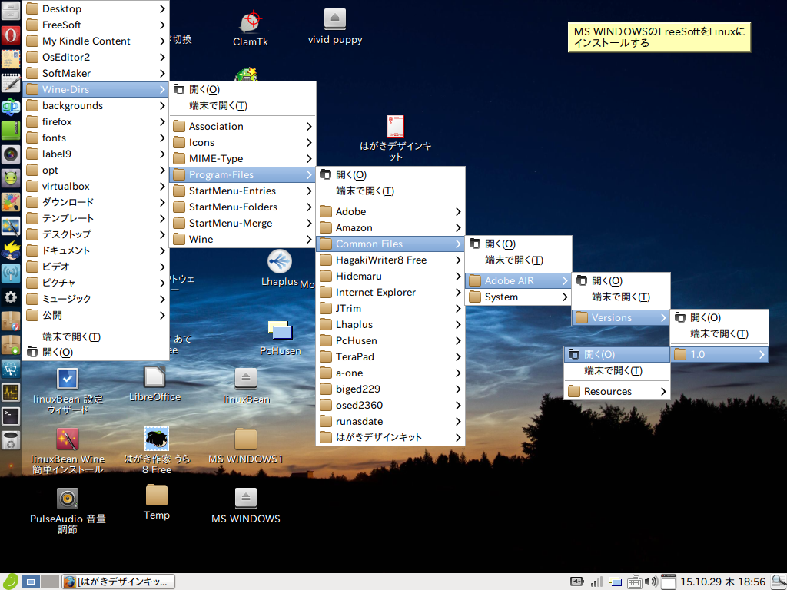Select HagakiWriter8 Free in the menu
This screenshot has height=590, width=787.
[390, 260]
